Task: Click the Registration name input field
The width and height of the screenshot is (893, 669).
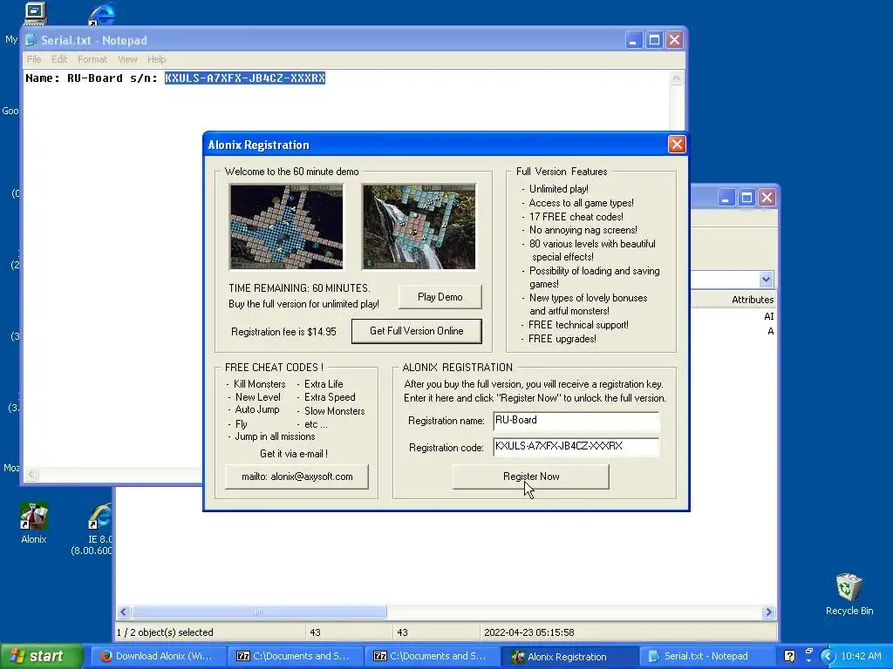Action: tap(576, 421)
